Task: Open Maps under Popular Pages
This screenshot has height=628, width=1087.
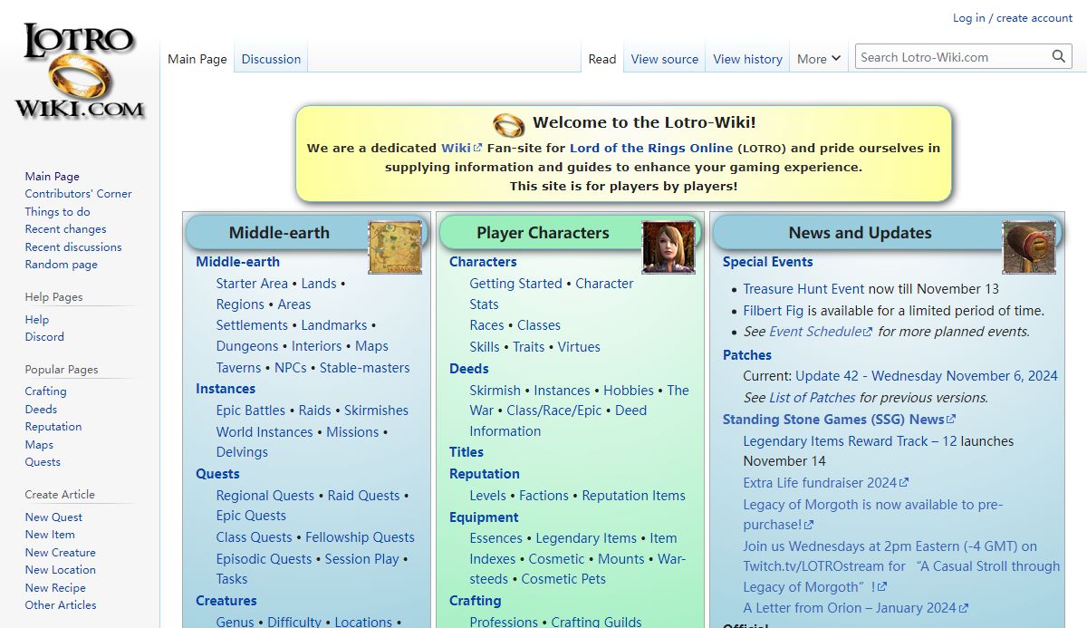Action: (39, 444)
